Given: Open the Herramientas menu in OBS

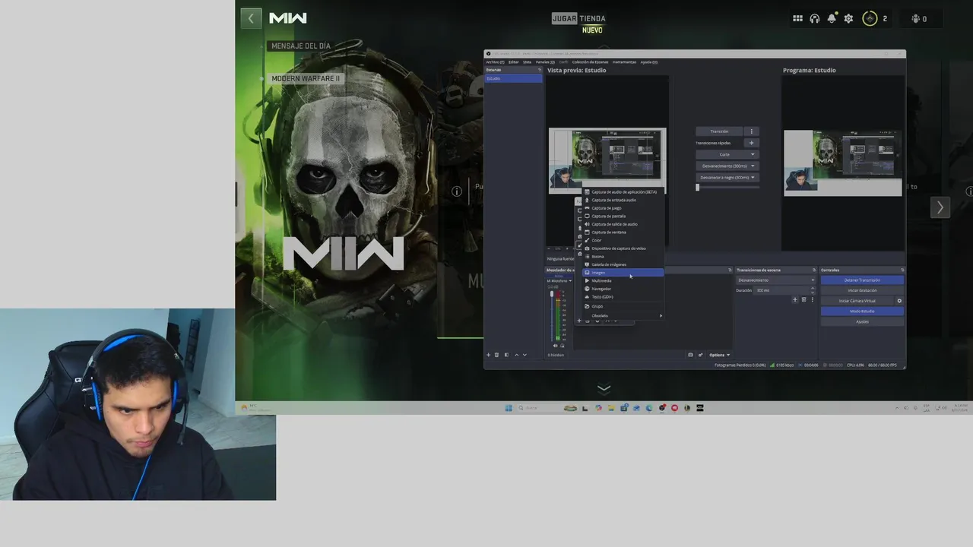Looking at the screenshot, I should click(624, 62).
